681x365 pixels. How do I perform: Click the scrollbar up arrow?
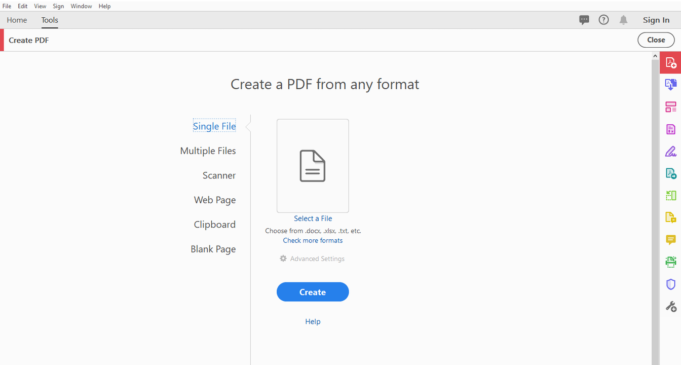pyautogui.click(x=655, y=55)
